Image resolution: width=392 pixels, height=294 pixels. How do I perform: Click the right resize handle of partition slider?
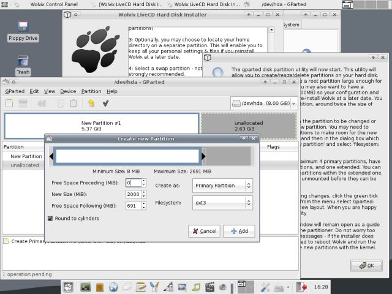tap(204, 157)
